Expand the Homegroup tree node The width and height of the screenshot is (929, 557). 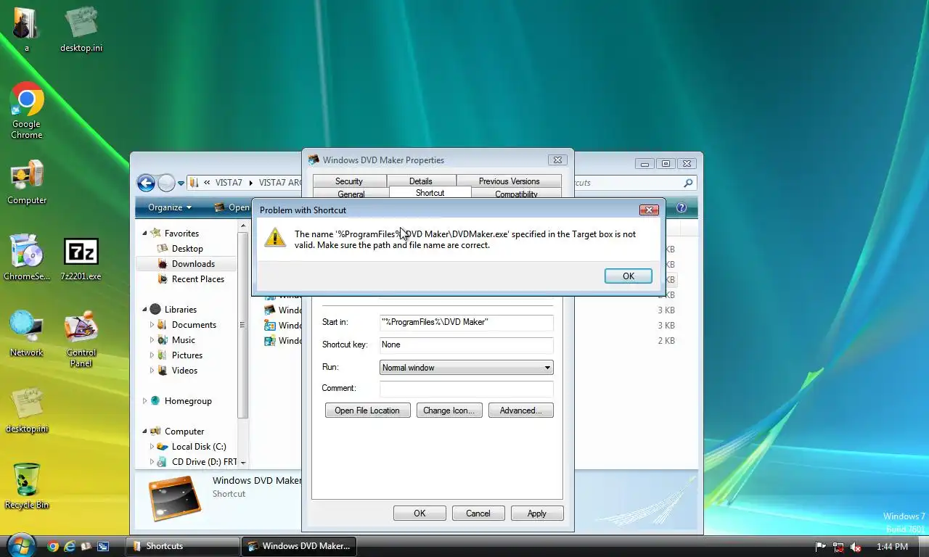tap(144, 401)
